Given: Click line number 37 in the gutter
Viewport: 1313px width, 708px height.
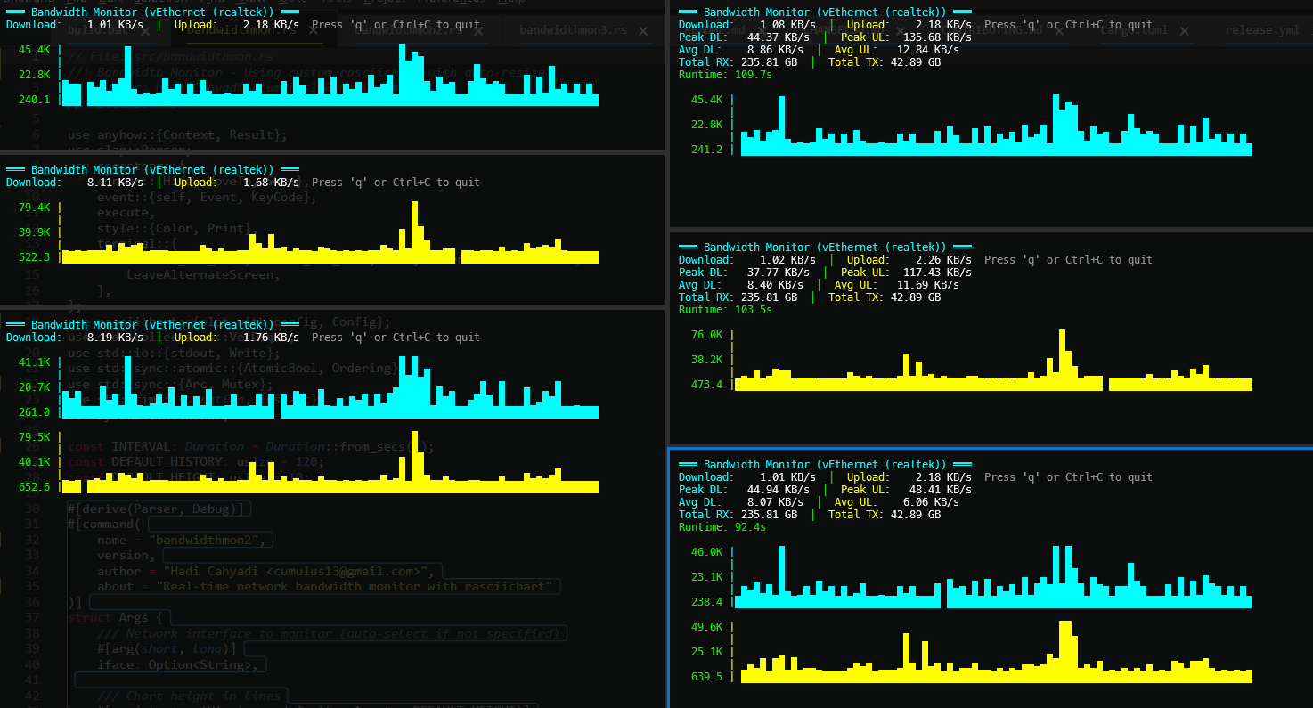Looking at the screenshot, I should 33,618.
